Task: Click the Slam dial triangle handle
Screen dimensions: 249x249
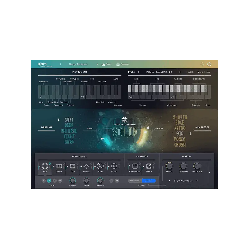Action: pos(102,139)
